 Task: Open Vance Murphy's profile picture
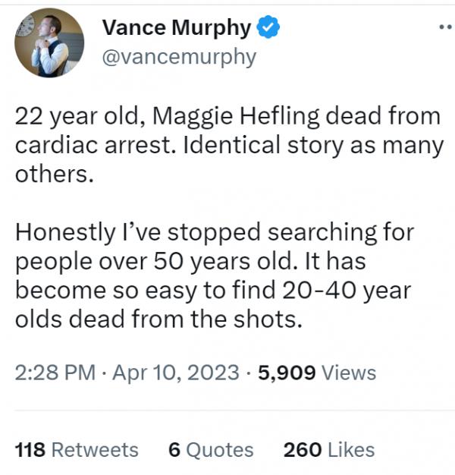[48, 45]
